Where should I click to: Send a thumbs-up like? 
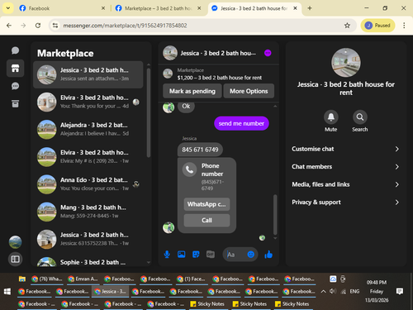click(x=268, y=255)
